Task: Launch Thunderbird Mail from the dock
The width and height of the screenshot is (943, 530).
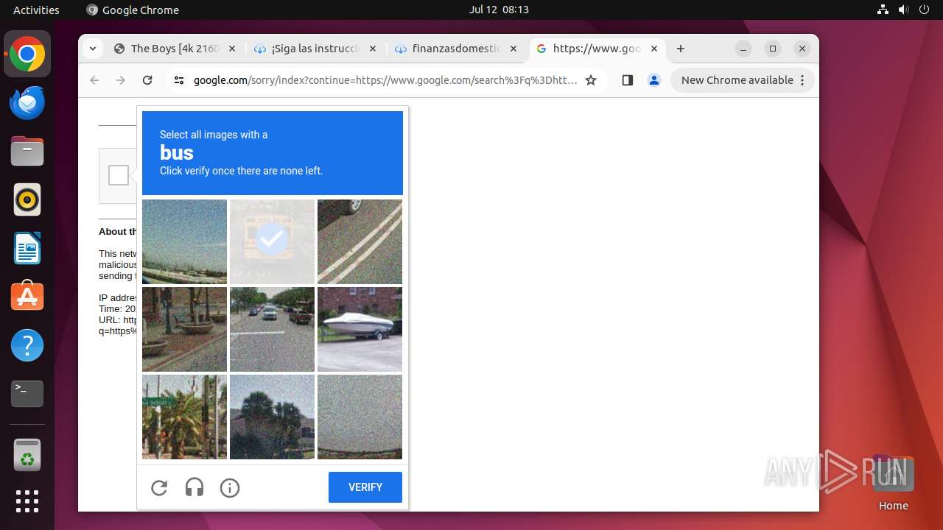Action: (27, 103)
